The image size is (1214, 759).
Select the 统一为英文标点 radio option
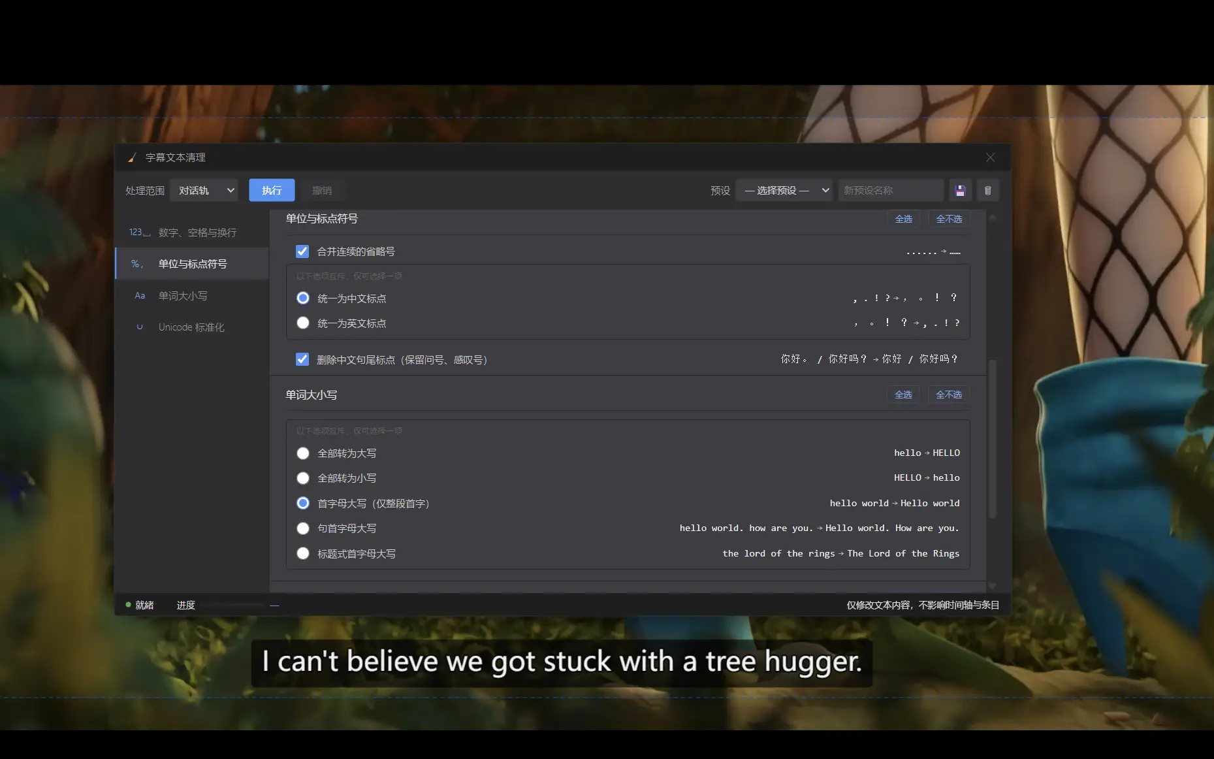pos(303,323)
